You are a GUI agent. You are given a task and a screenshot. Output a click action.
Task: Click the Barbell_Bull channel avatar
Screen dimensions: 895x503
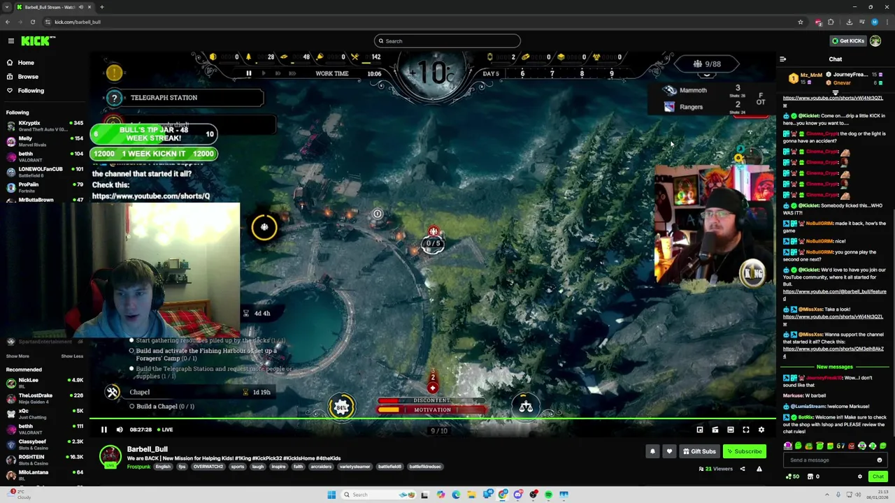tap(110, 456)
